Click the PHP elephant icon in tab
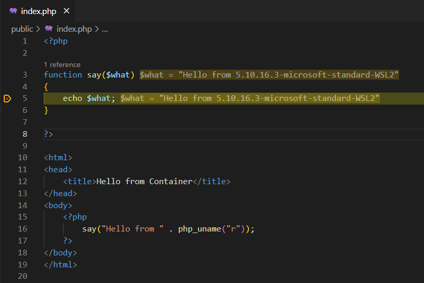Viewport: 424px width, 283px height. pos(14,11)
